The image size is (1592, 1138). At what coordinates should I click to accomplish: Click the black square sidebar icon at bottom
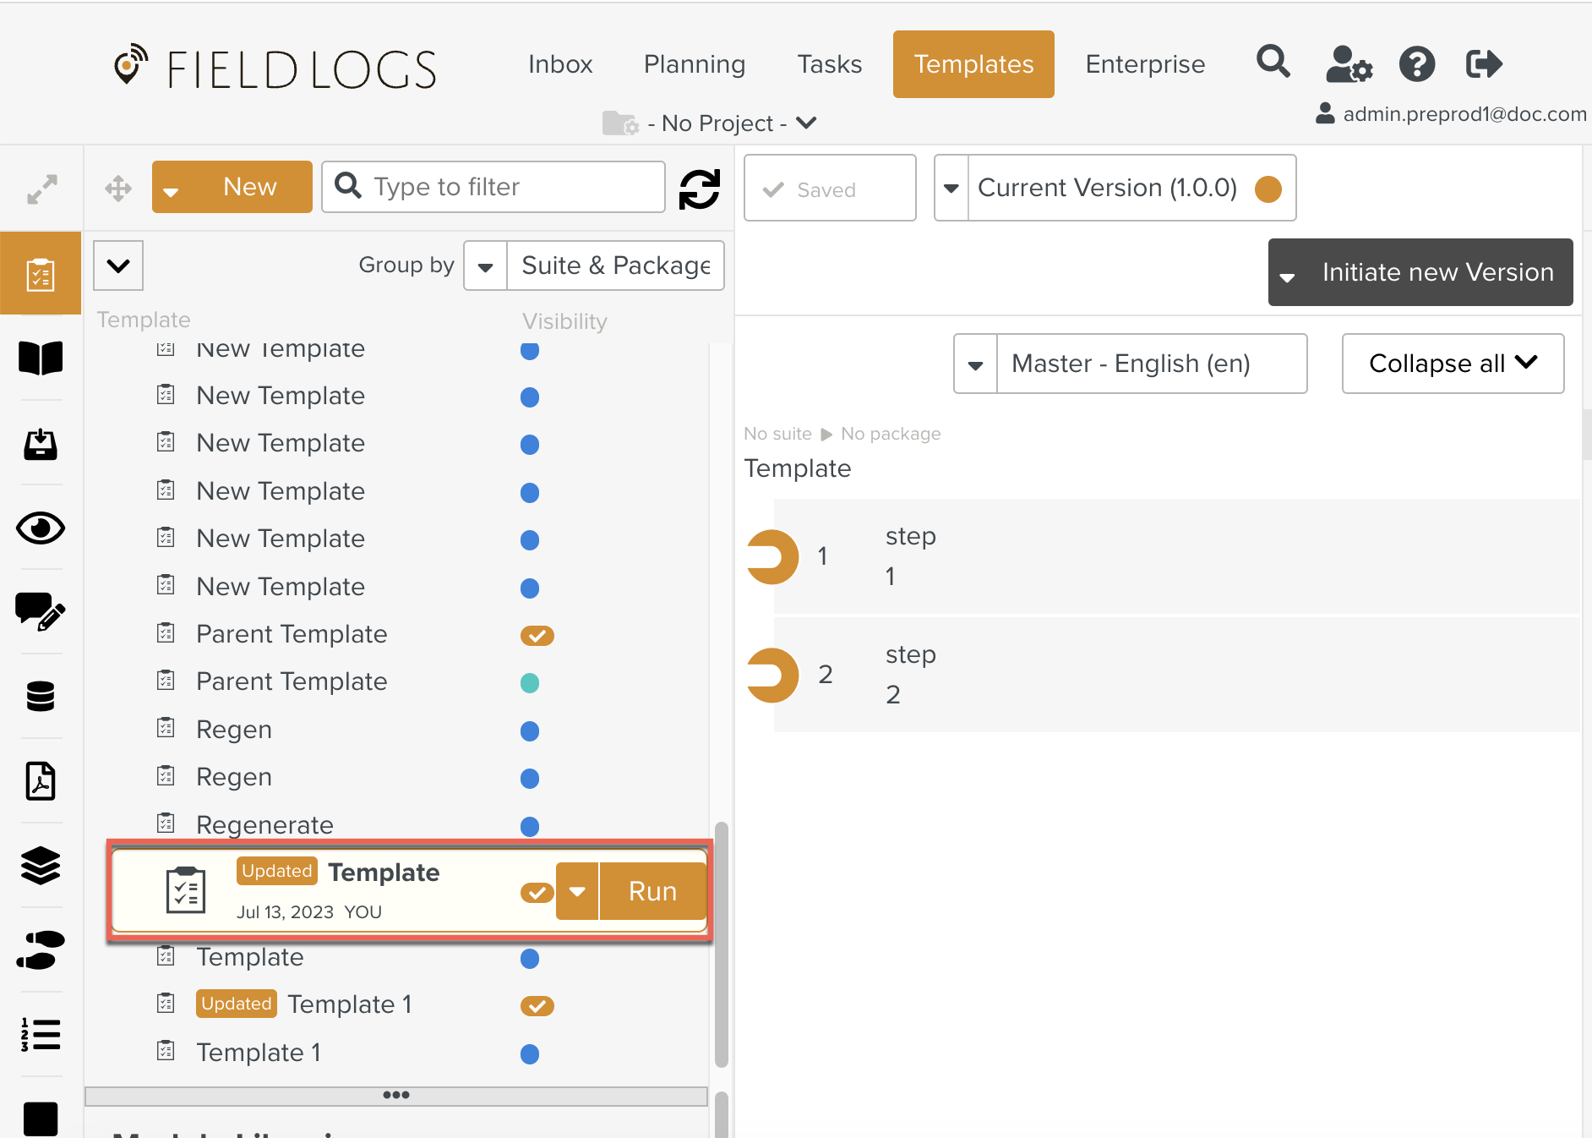click(41, 1119)
